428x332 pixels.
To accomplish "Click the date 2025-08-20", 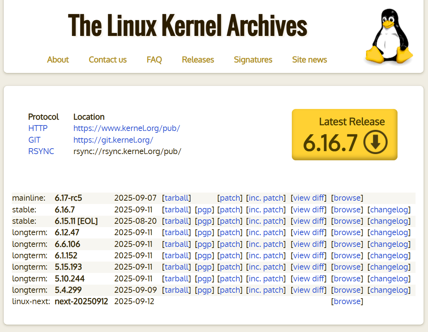I will pos(135,221).
